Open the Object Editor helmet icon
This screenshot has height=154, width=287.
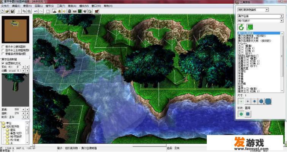tap(70, 11)
